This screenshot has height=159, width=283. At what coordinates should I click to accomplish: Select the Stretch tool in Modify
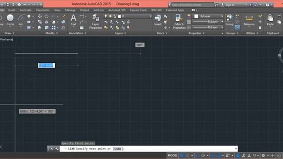40,27
